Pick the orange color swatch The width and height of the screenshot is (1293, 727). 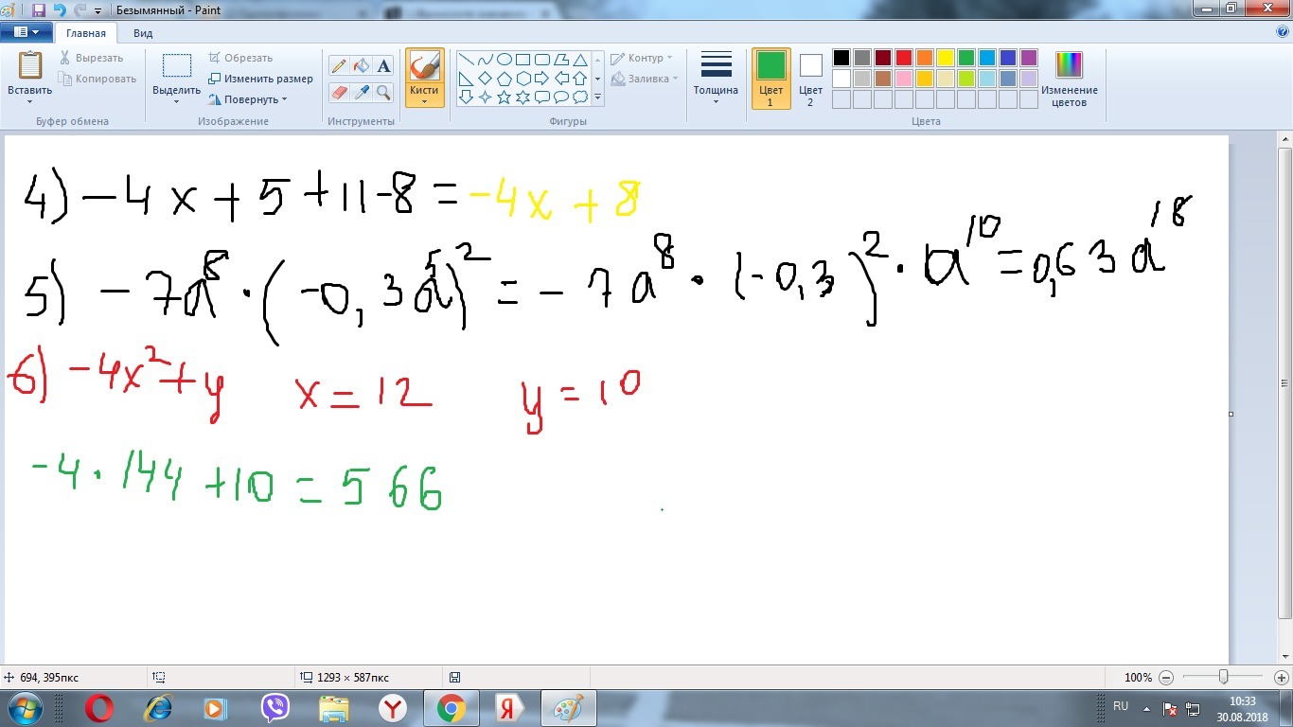point(925,58)
